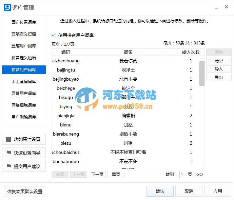Select the biying entry
Image resolution: width=234 pixels, height=200 pixels.
(x=126, y=106)
